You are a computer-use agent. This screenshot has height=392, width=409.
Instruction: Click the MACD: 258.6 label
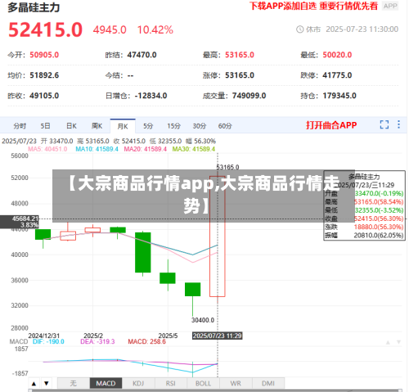tap(146, 341)
